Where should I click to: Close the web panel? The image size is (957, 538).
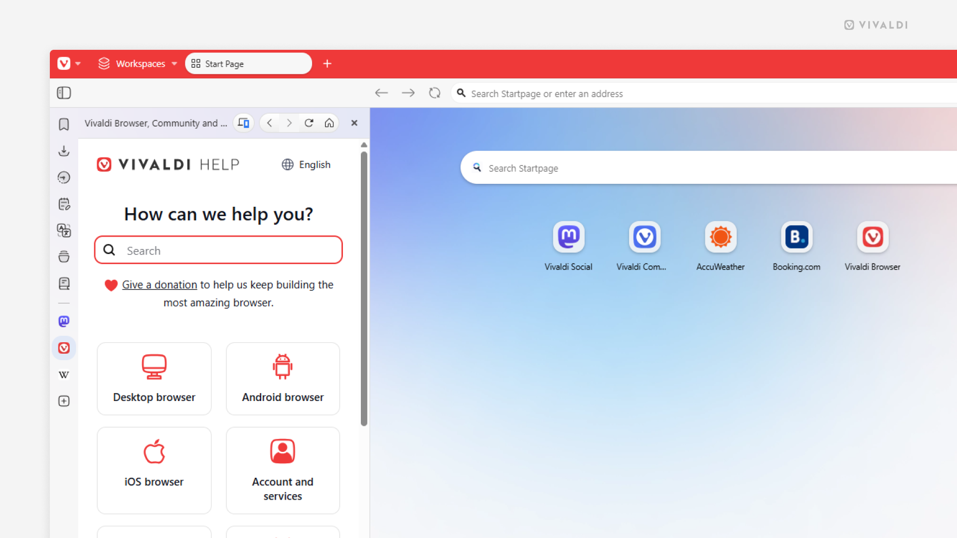[x=354, y=123]
